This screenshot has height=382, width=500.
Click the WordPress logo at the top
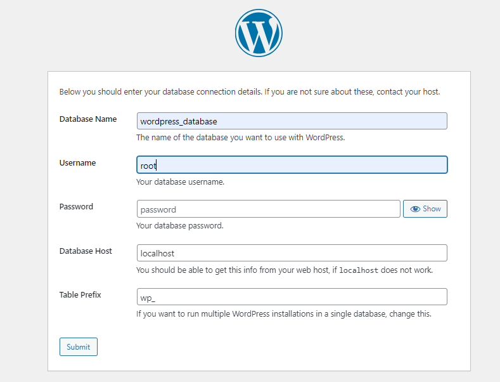tap(259, 33)
